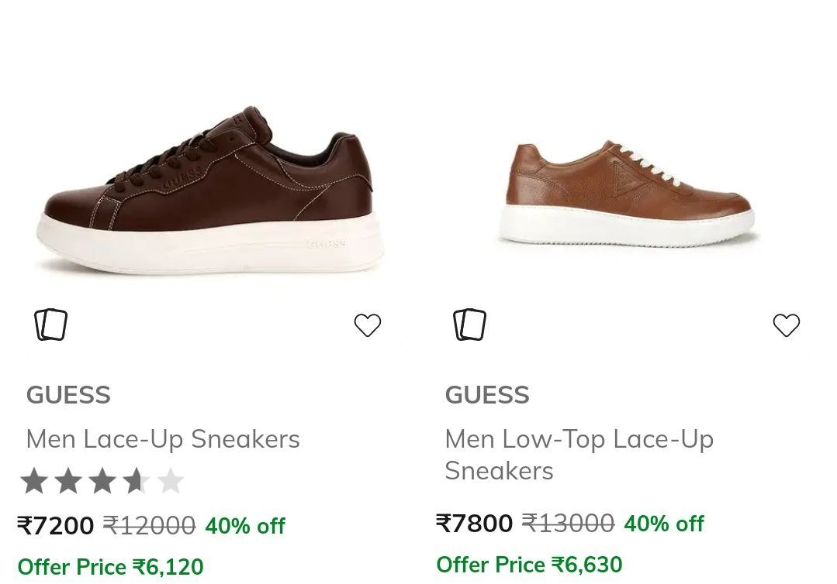
Task: Open similar products icon for tan sneaker
Action: [x=470, y=325]
